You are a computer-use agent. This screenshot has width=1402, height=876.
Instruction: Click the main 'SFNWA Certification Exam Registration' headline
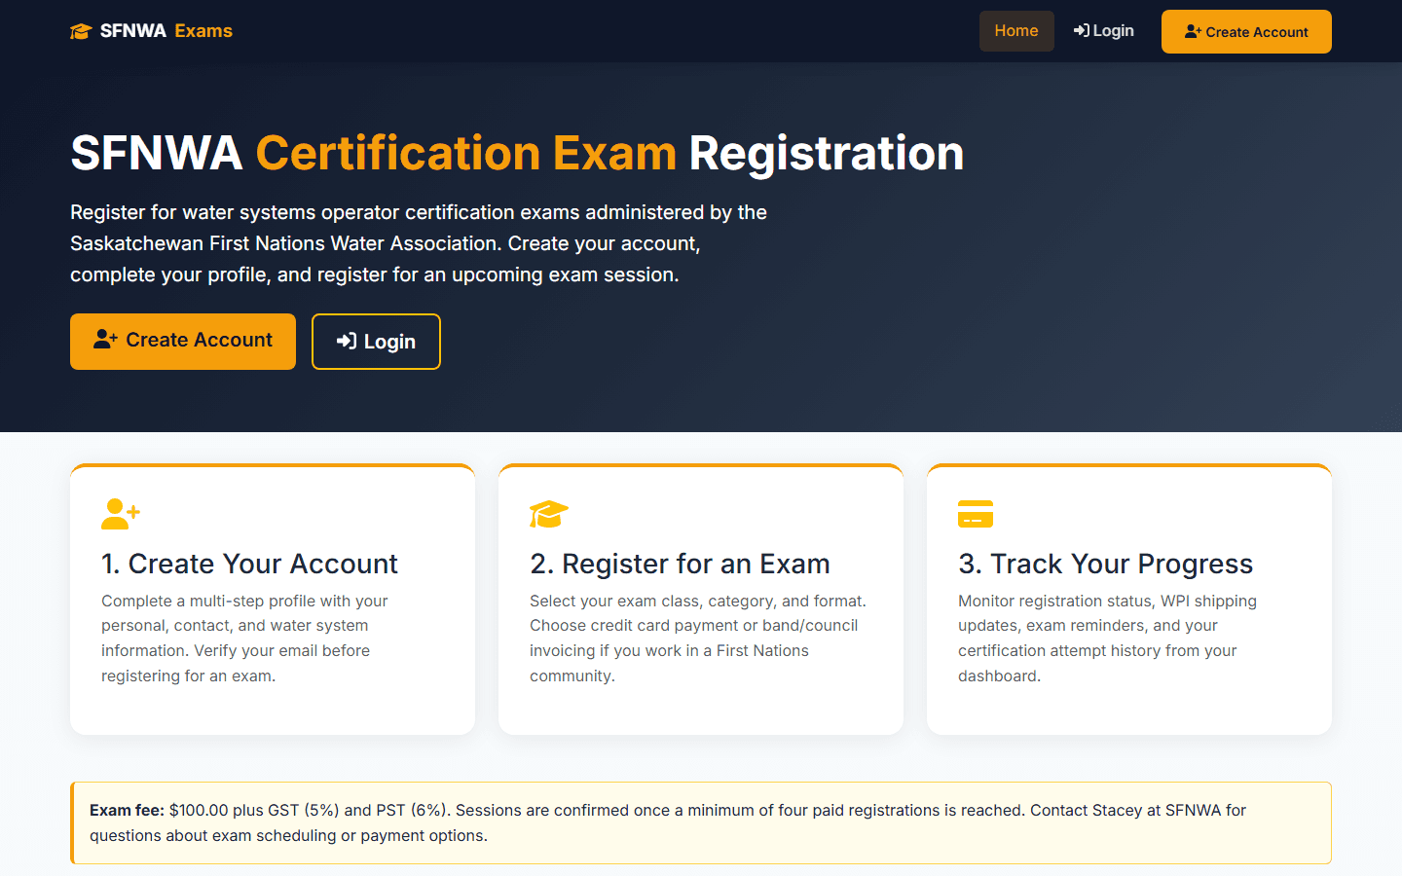517,153
